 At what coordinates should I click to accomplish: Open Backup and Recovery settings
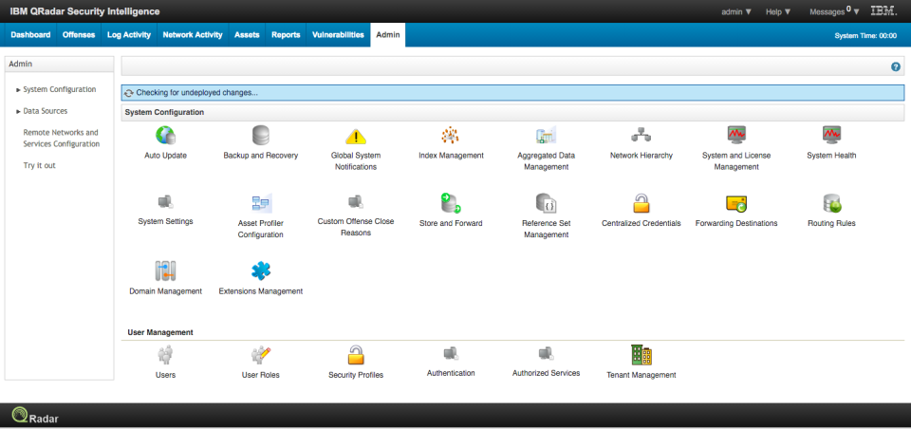[x=260, y=136]
